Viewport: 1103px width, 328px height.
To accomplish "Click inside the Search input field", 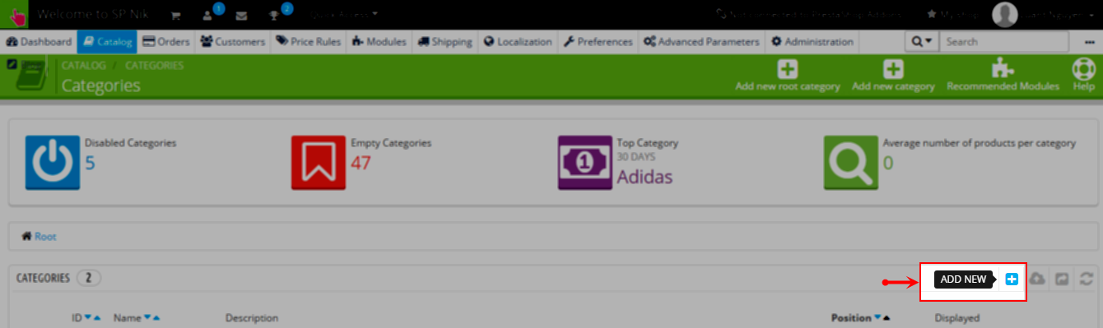I will 1004,41.
